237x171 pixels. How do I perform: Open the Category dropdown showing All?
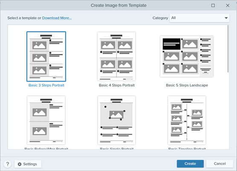199,18
